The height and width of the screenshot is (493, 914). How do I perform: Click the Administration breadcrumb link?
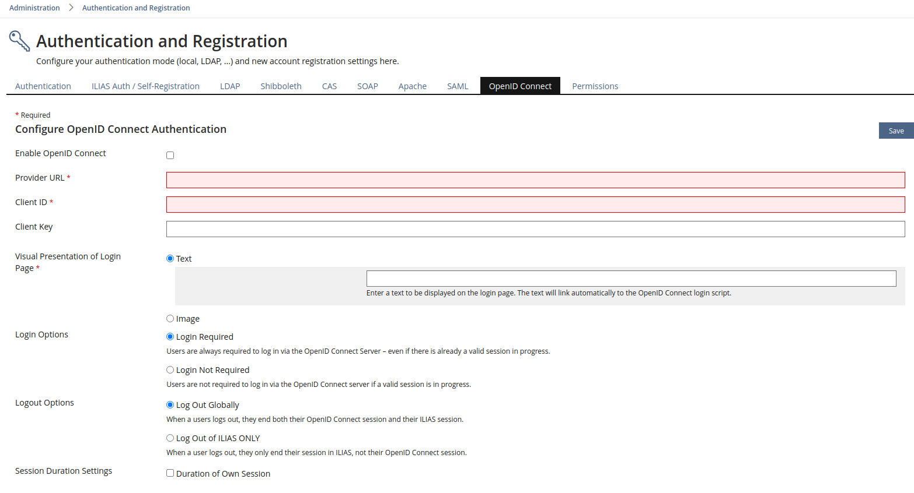(x=34, y=8)
